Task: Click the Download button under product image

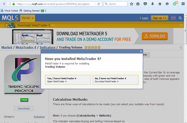Action: 24,108
